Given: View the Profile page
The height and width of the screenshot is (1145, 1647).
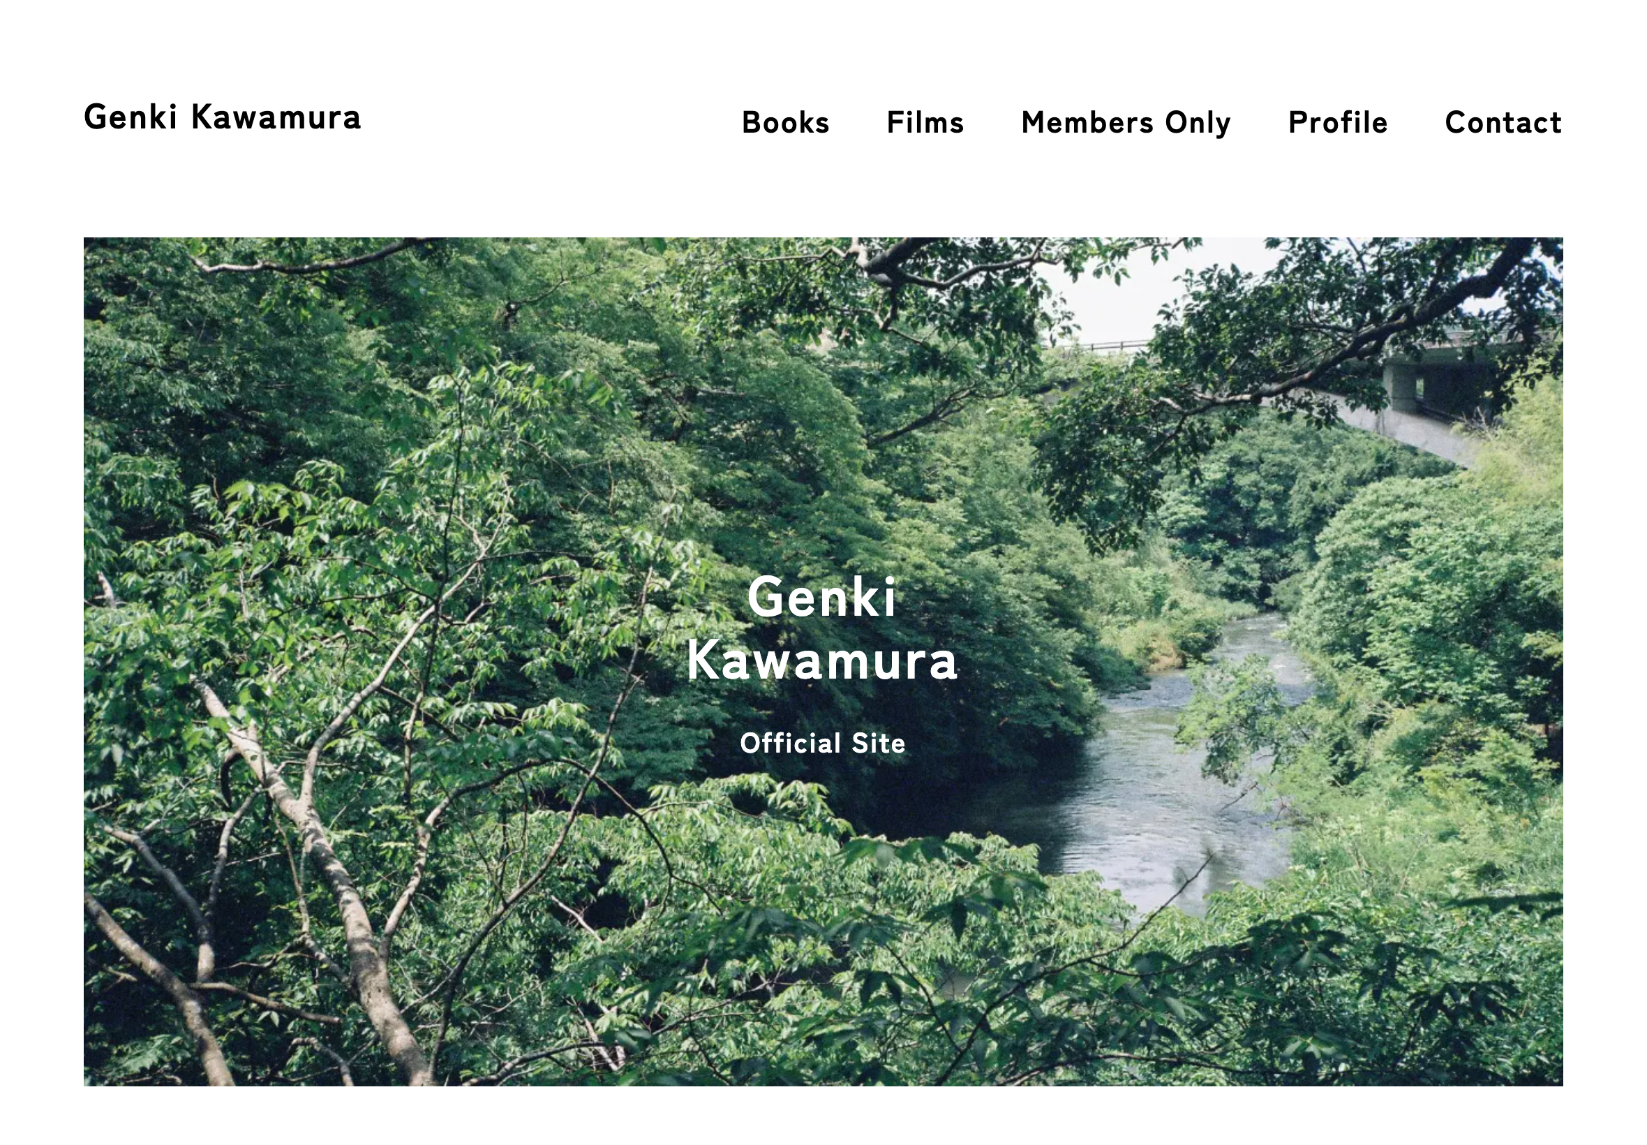Looking at the screenshot, I should tap(1338, 123).
